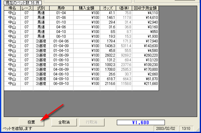Select the 馬連 01-04 bet row
The width and height of the screenshot is (201, 133).
(61, 13)
